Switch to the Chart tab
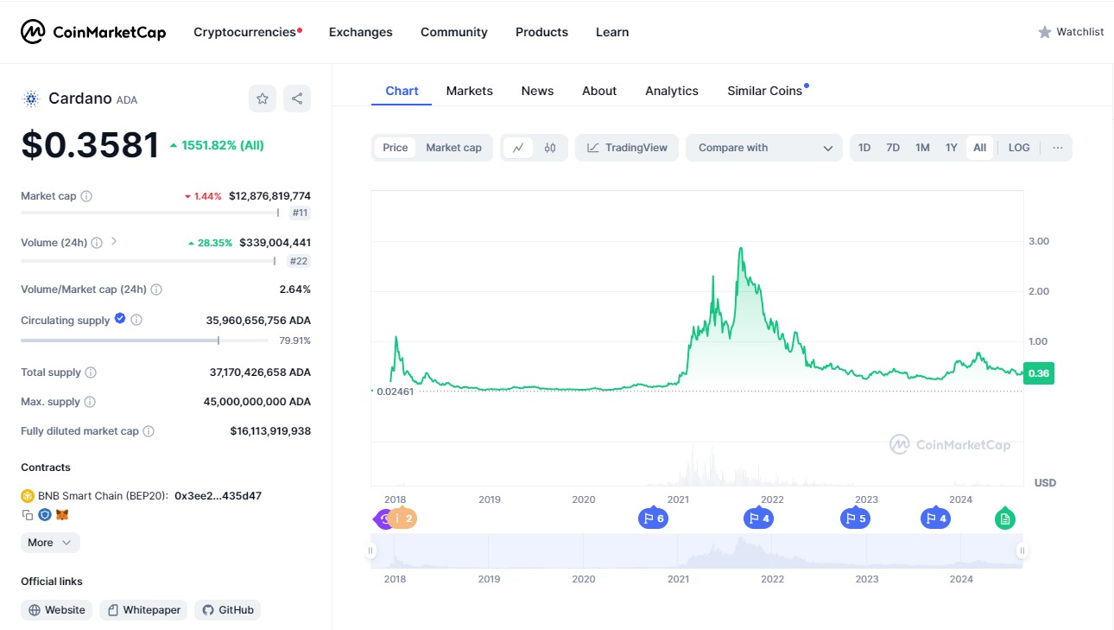Viewport: 1114px width, 630px height. (x=402, y=91)
